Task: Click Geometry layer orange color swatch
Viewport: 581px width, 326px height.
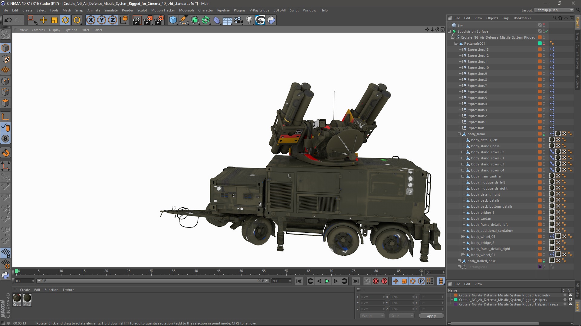Action: (456, 295)
